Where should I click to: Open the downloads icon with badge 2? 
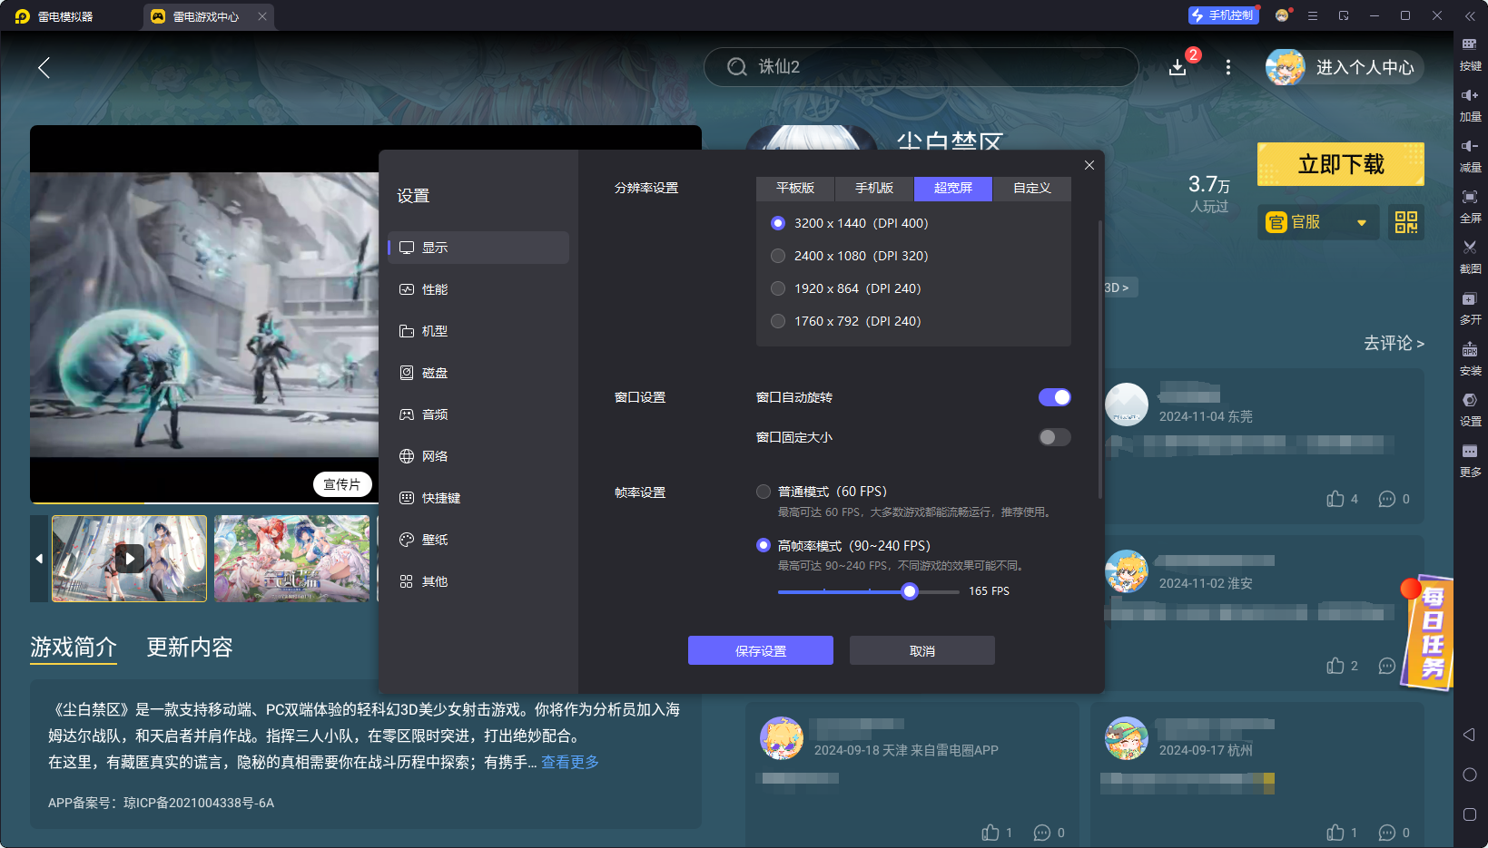click(x=1178, y=67)
